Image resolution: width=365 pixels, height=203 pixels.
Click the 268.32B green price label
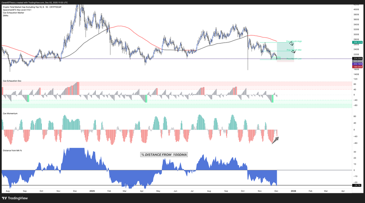point(357,43)
